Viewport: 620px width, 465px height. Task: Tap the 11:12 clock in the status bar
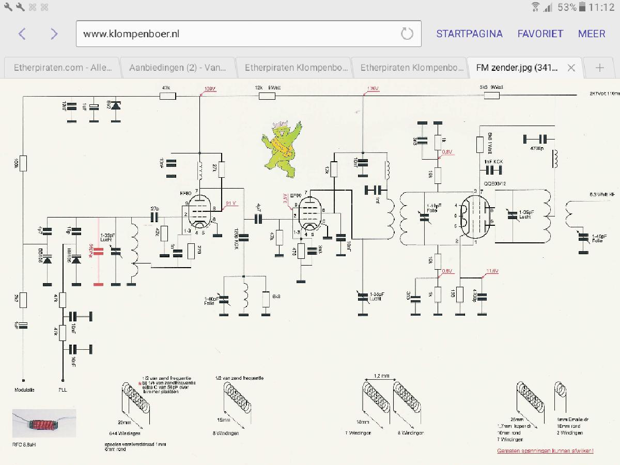pos(601,7)
